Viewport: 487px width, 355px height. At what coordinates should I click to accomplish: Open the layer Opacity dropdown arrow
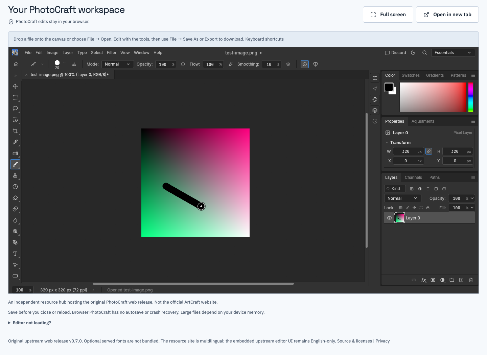[x=472, y=198]
